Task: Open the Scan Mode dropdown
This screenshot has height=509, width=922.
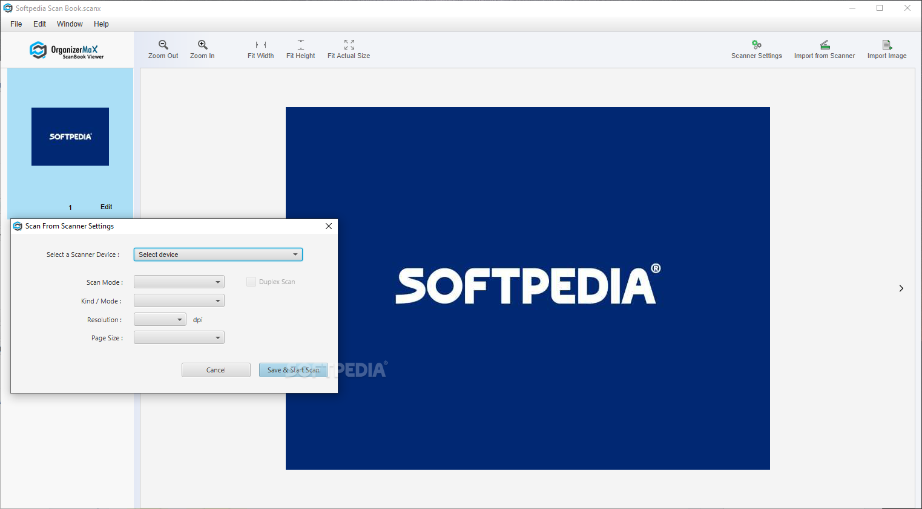Action: click(x=179, y=282)
